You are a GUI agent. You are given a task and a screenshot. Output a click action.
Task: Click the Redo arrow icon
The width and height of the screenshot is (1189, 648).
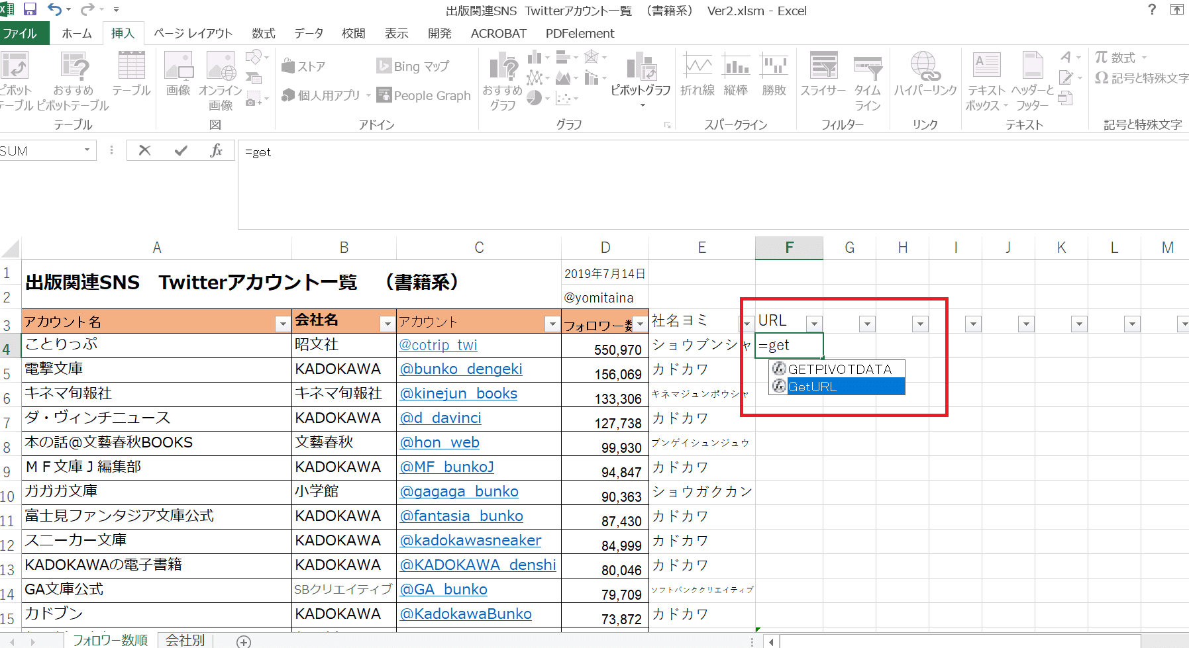tap(87, 9)
